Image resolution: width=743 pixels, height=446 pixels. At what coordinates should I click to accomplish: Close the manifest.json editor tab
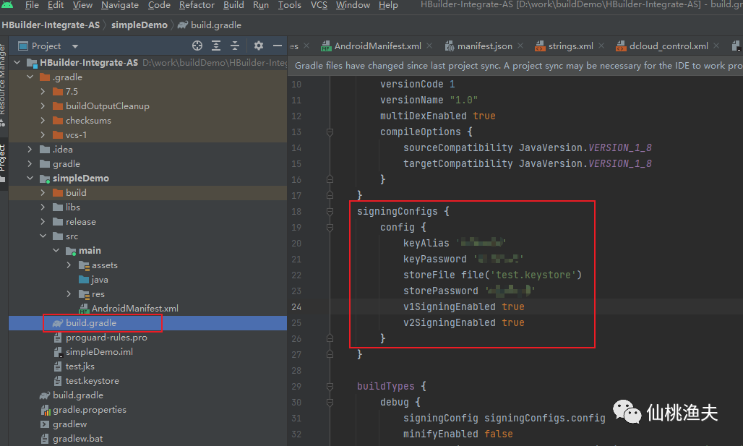tap(520, 46)
